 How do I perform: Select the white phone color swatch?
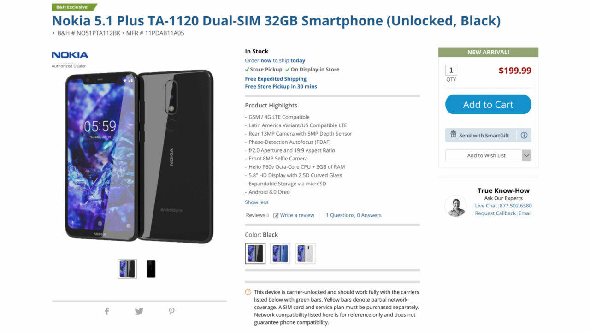(x=305, y=254)
